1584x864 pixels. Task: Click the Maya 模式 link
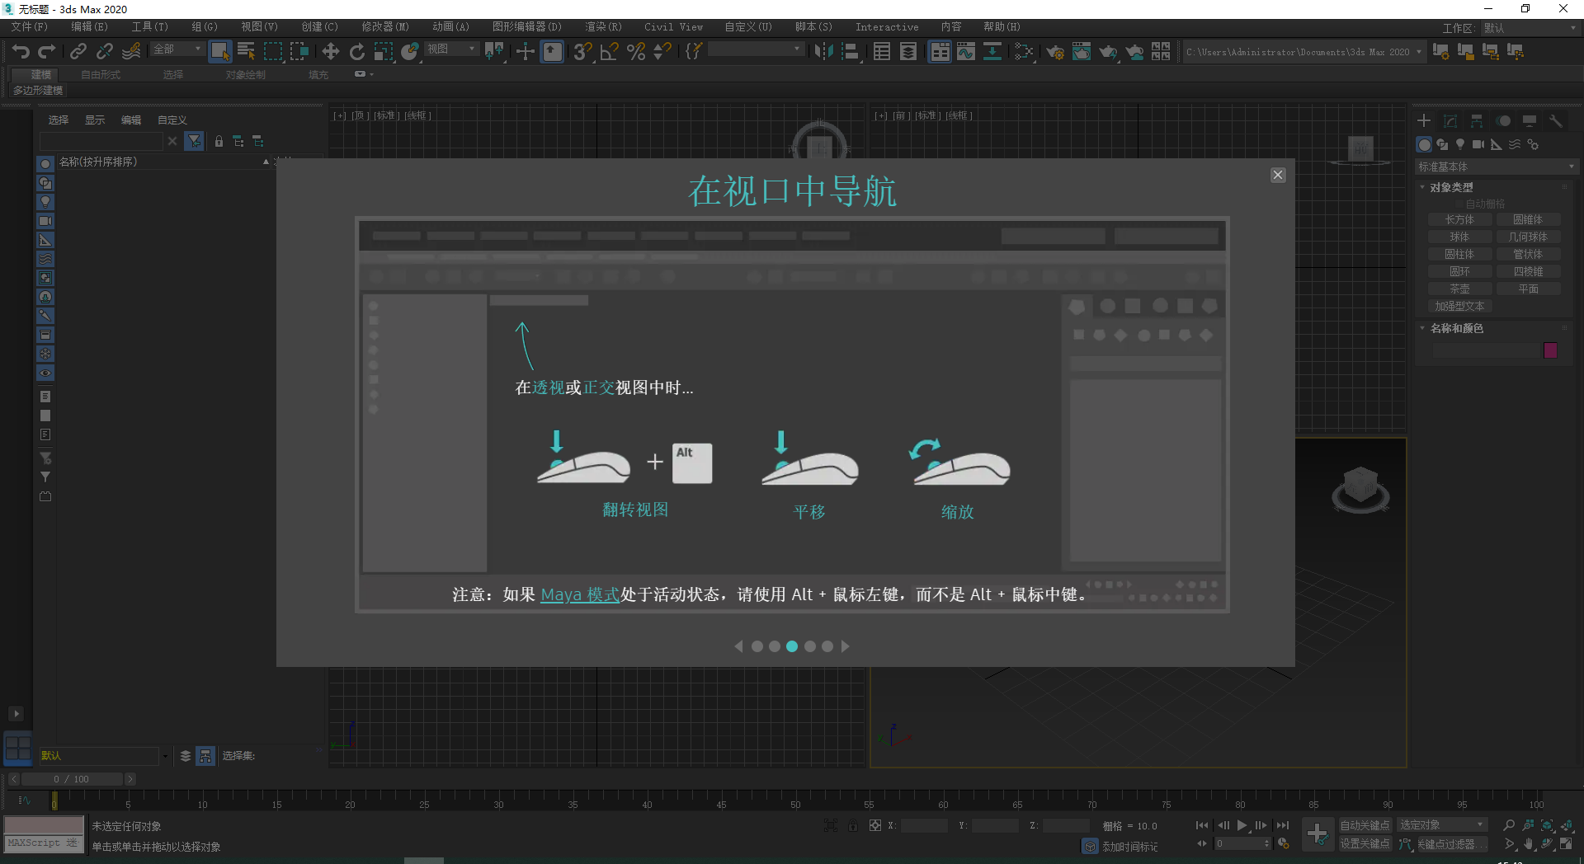coord(579,594)
